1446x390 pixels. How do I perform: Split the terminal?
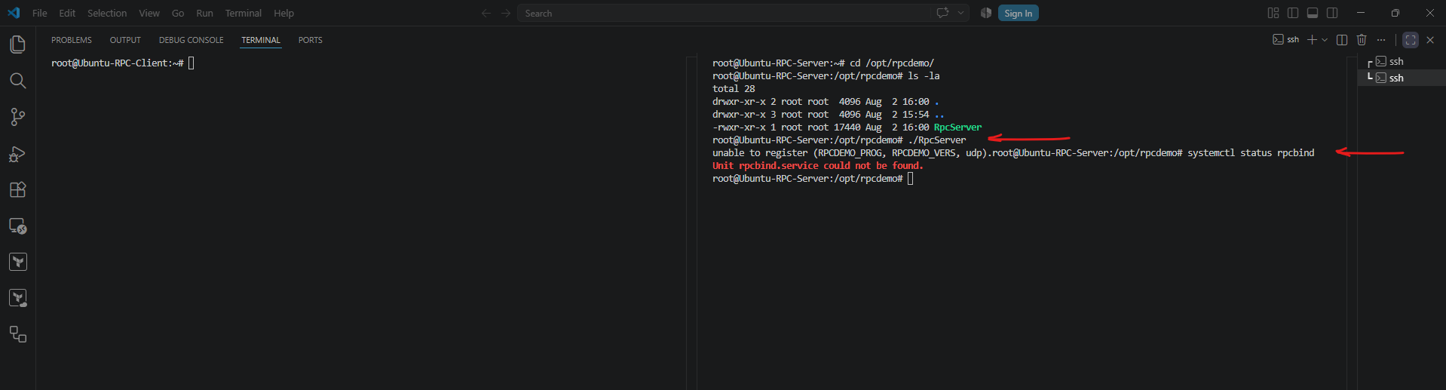1342,40
